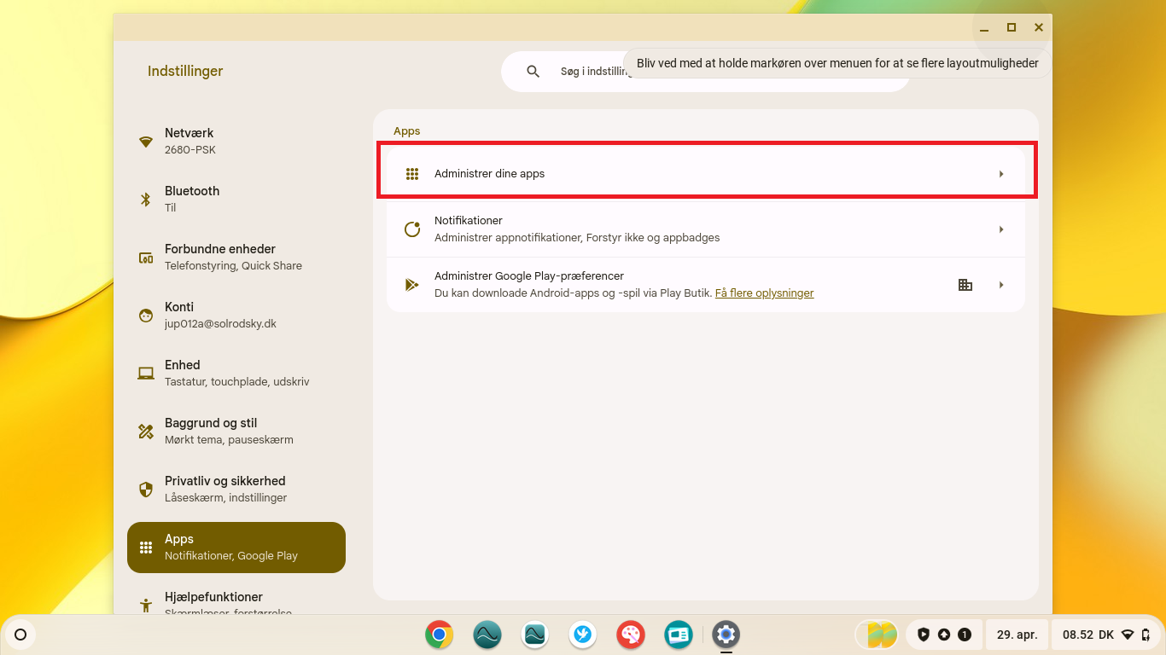Click the managed-by-organization building icon
This screenshot has height=655, width=1166.
coord(965,285)
